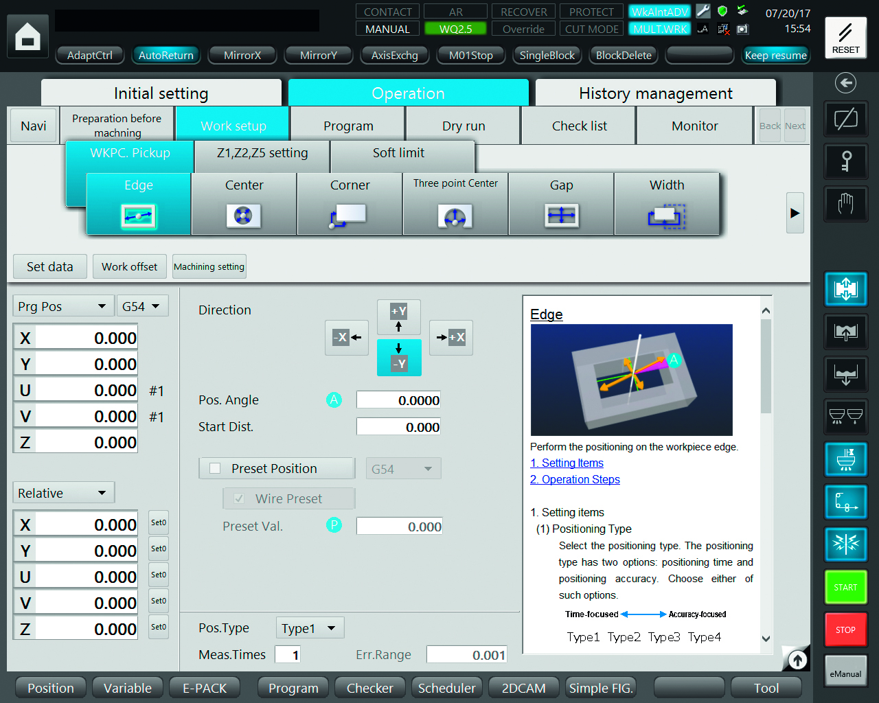Click the Work offset button
879x703 pixels.
pos(129,266)
